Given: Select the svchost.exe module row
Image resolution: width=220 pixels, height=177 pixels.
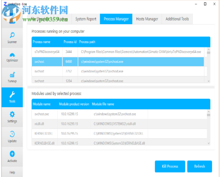Looking at the screenshot, I should [119, 114].
